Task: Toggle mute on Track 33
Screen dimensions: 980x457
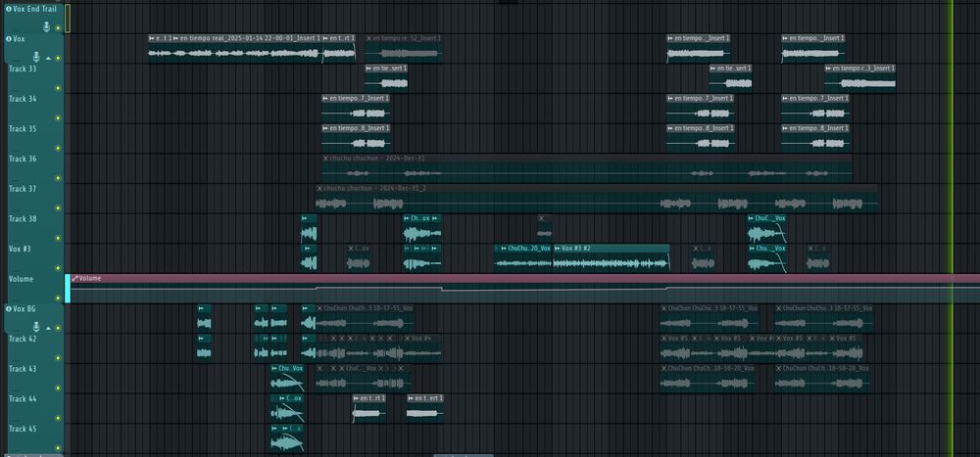Action: (x=58, y=88)
